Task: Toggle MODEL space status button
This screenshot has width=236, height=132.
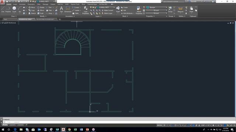Action: click(160, 125)
